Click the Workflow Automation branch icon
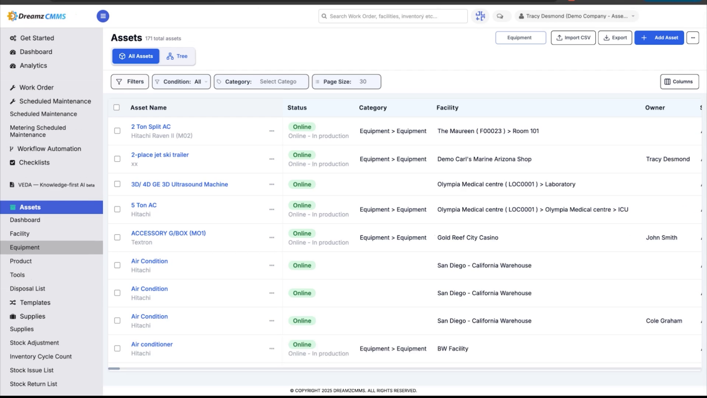 click(x=11, y=149)
